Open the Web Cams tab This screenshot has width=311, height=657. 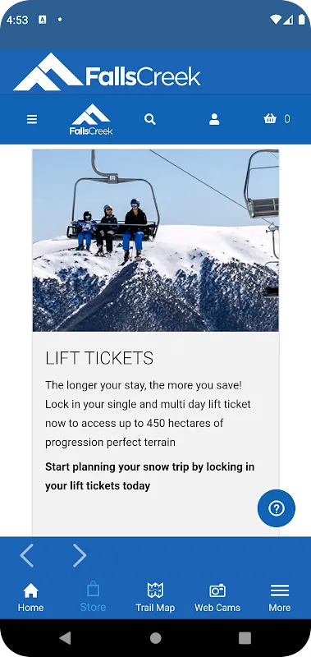coord(217,598)
